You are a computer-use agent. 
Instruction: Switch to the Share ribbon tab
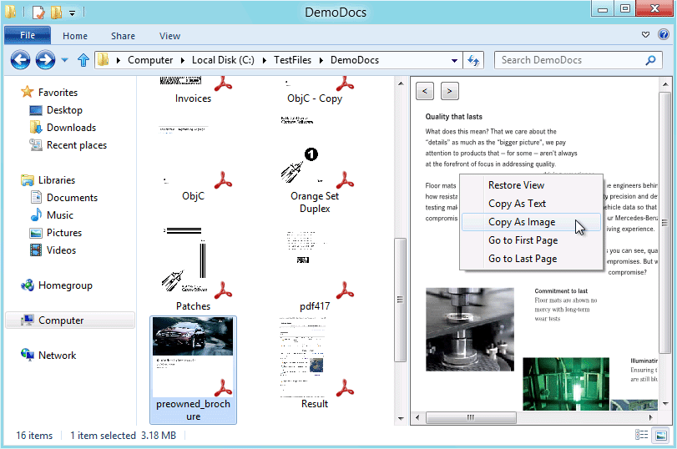pyautogui.click(x=123, y=36)
